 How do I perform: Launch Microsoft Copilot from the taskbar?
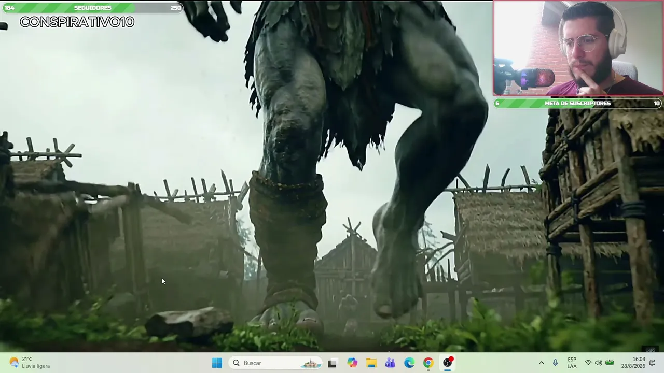[x=352, y=363]
